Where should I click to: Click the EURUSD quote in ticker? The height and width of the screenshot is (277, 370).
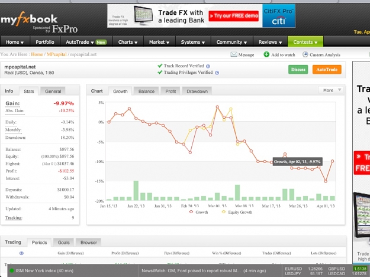click(304, 269)
